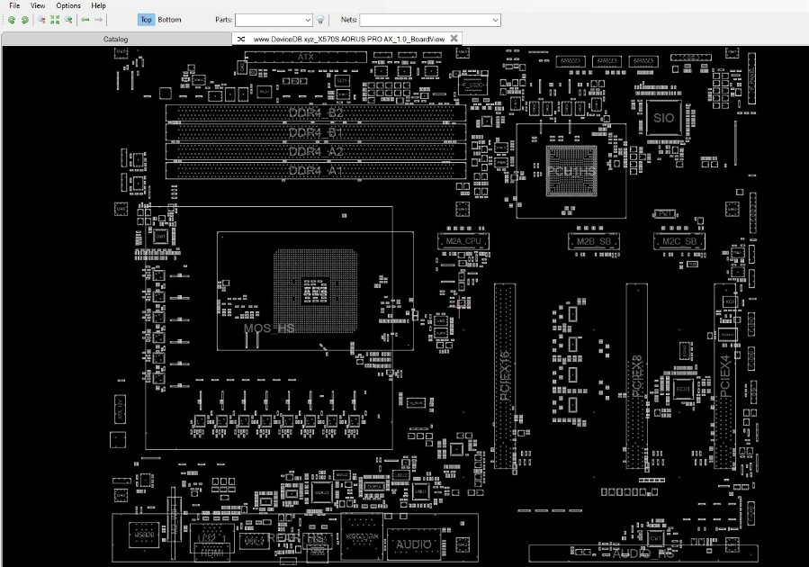Click the light bulb highlight icon
The height and width of the screenshot is (567, 809).
(320, 20)
